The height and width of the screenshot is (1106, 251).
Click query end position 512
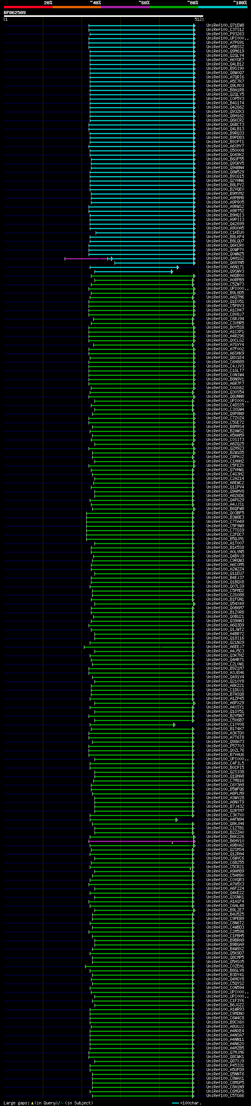click(198, 19)
